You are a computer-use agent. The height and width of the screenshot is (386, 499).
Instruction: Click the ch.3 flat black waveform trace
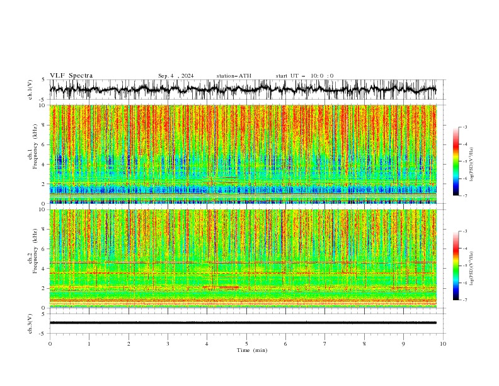pyautogui.click(x=243, y=323)
